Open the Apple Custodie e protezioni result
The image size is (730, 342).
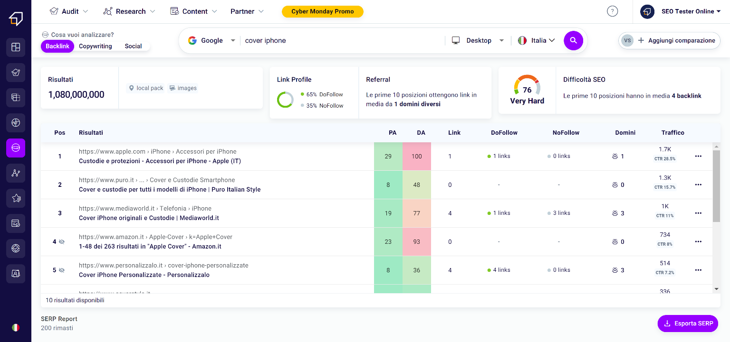pos(160,161)
